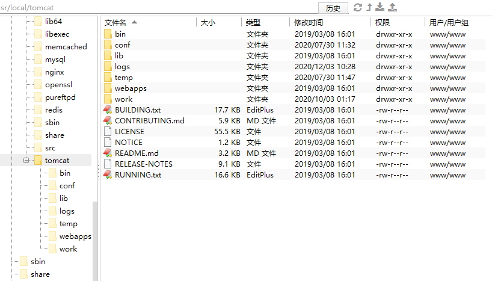Click the RELEASE-NOTES file name
The image size is (492, 281).
(x=144, y=164)
